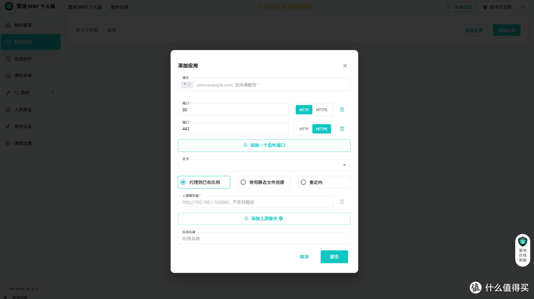The image size is (534, 299).
Task: Remove the * domain tag
Action: (x=189, y=85)
